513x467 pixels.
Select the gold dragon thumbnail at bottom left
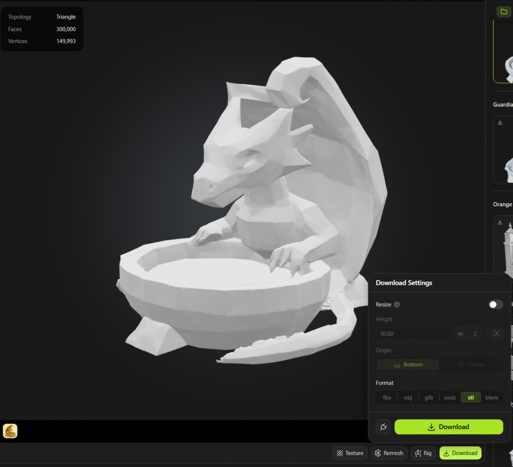coord(11,431)
